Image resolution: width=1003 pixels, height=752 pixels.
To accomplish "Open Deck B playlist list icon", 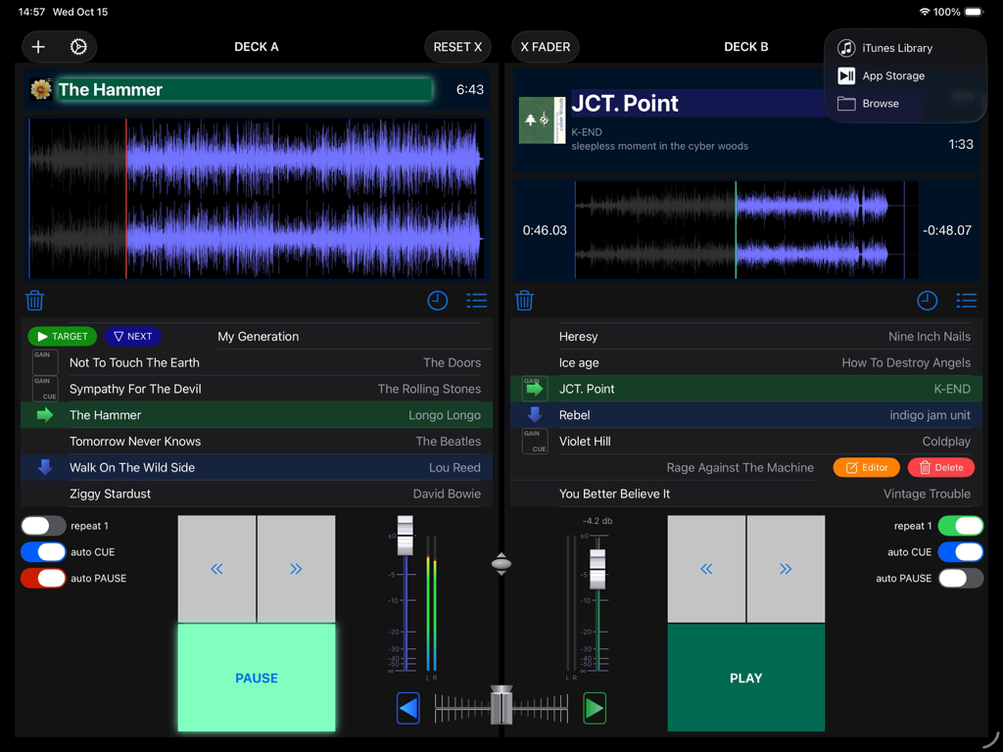I will [x=966, y=301].
